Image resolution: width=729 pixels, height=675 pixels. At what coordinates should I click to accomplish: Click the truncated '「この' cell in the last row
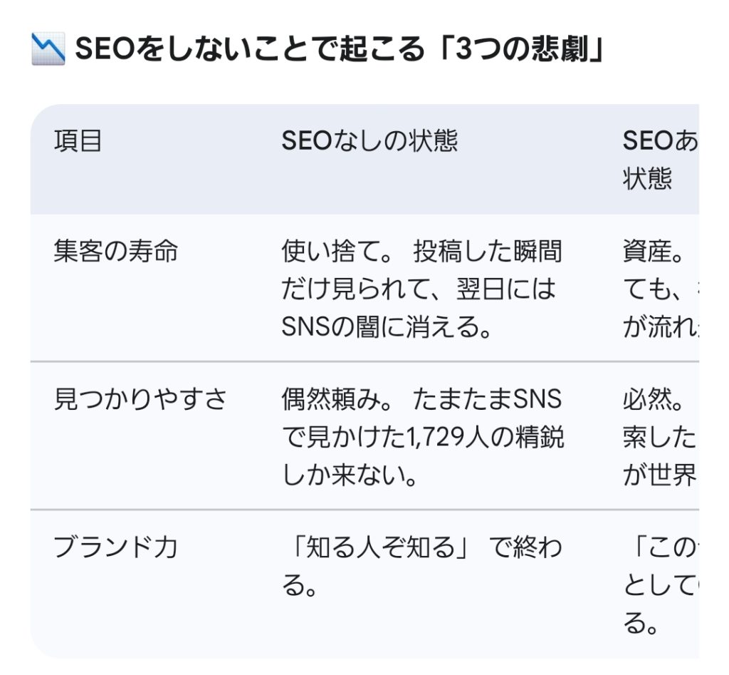pyautogui.click(x=659, y=547)
